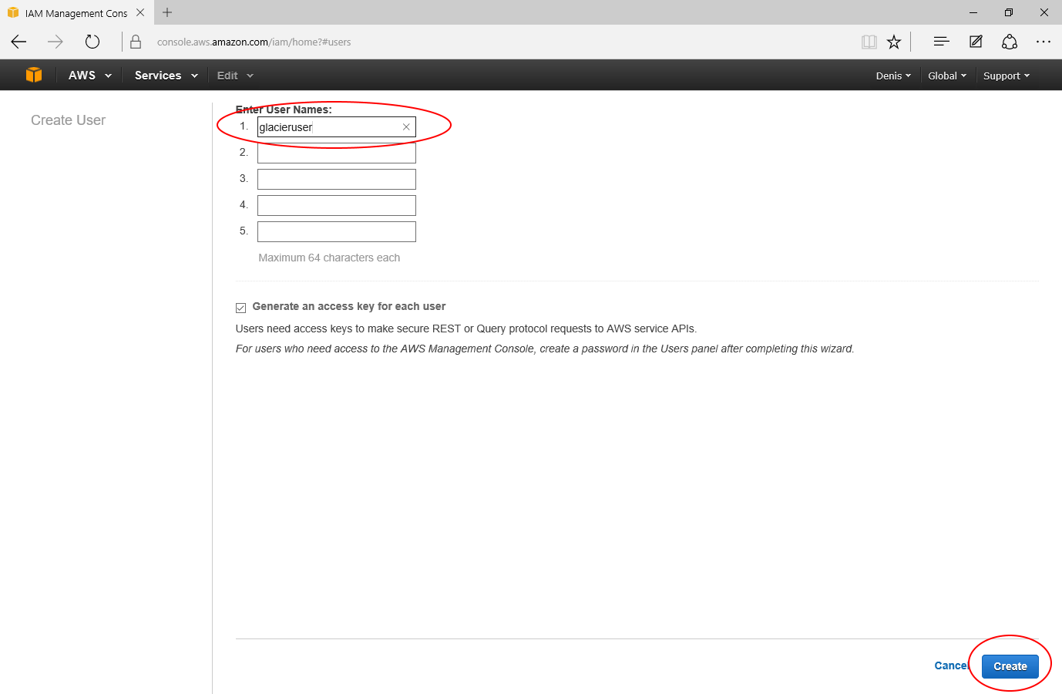Click the browser address bar URL
Viewport: 1062px width, 694px height.
coord(254,42)
